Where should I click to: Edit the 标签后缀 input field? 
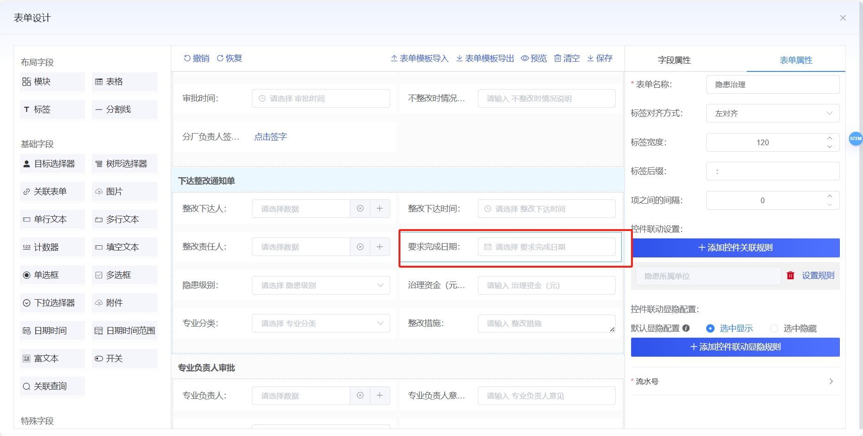point(773,171)
